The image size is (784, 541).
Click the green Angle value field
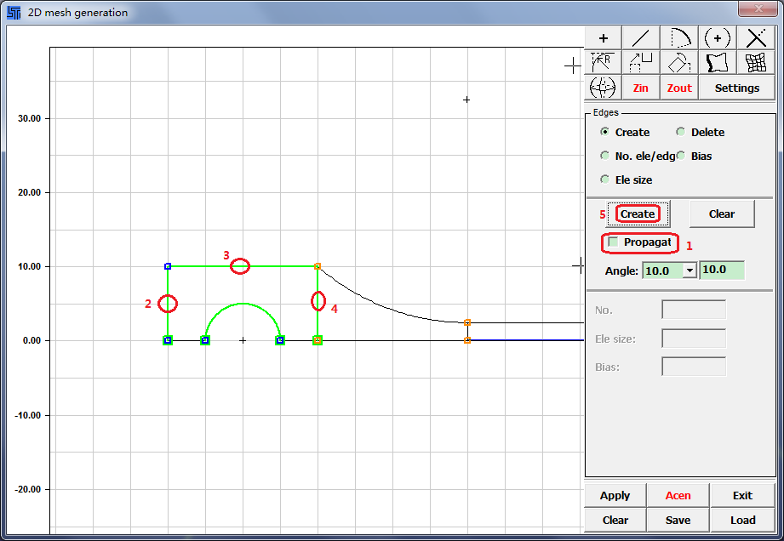(x=721, y=270)
